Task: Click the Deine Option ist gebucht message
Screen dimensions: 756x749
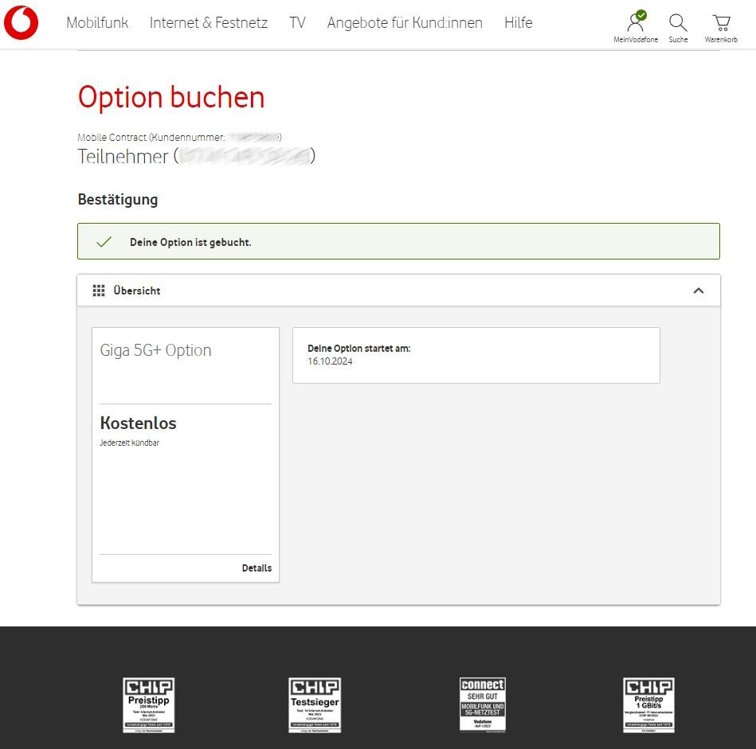Action: point(190,242)
